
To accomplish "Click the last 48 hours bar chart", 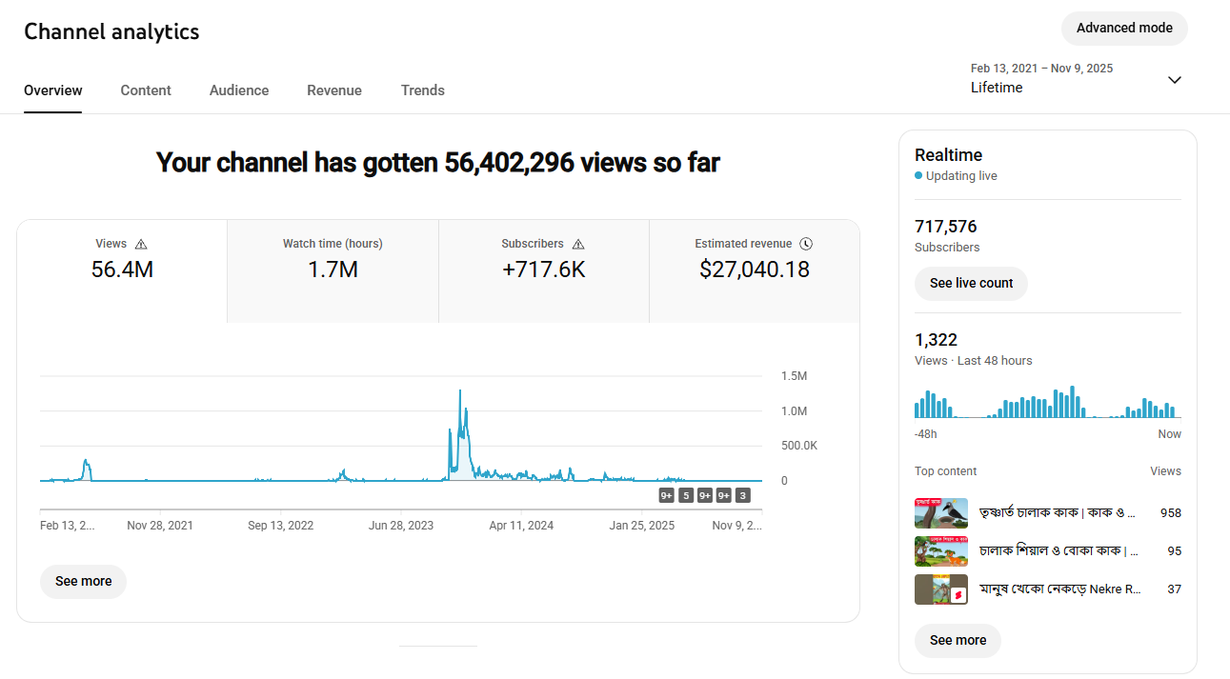I will tap(1047, 402).
